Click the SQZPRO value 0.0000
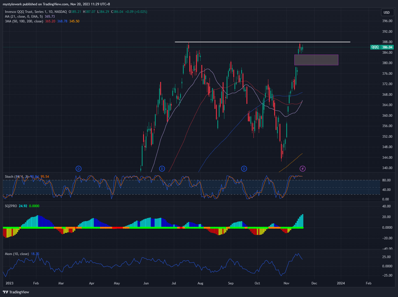Image resolution: width=398 pixels, height=297 pixels. 34,206
